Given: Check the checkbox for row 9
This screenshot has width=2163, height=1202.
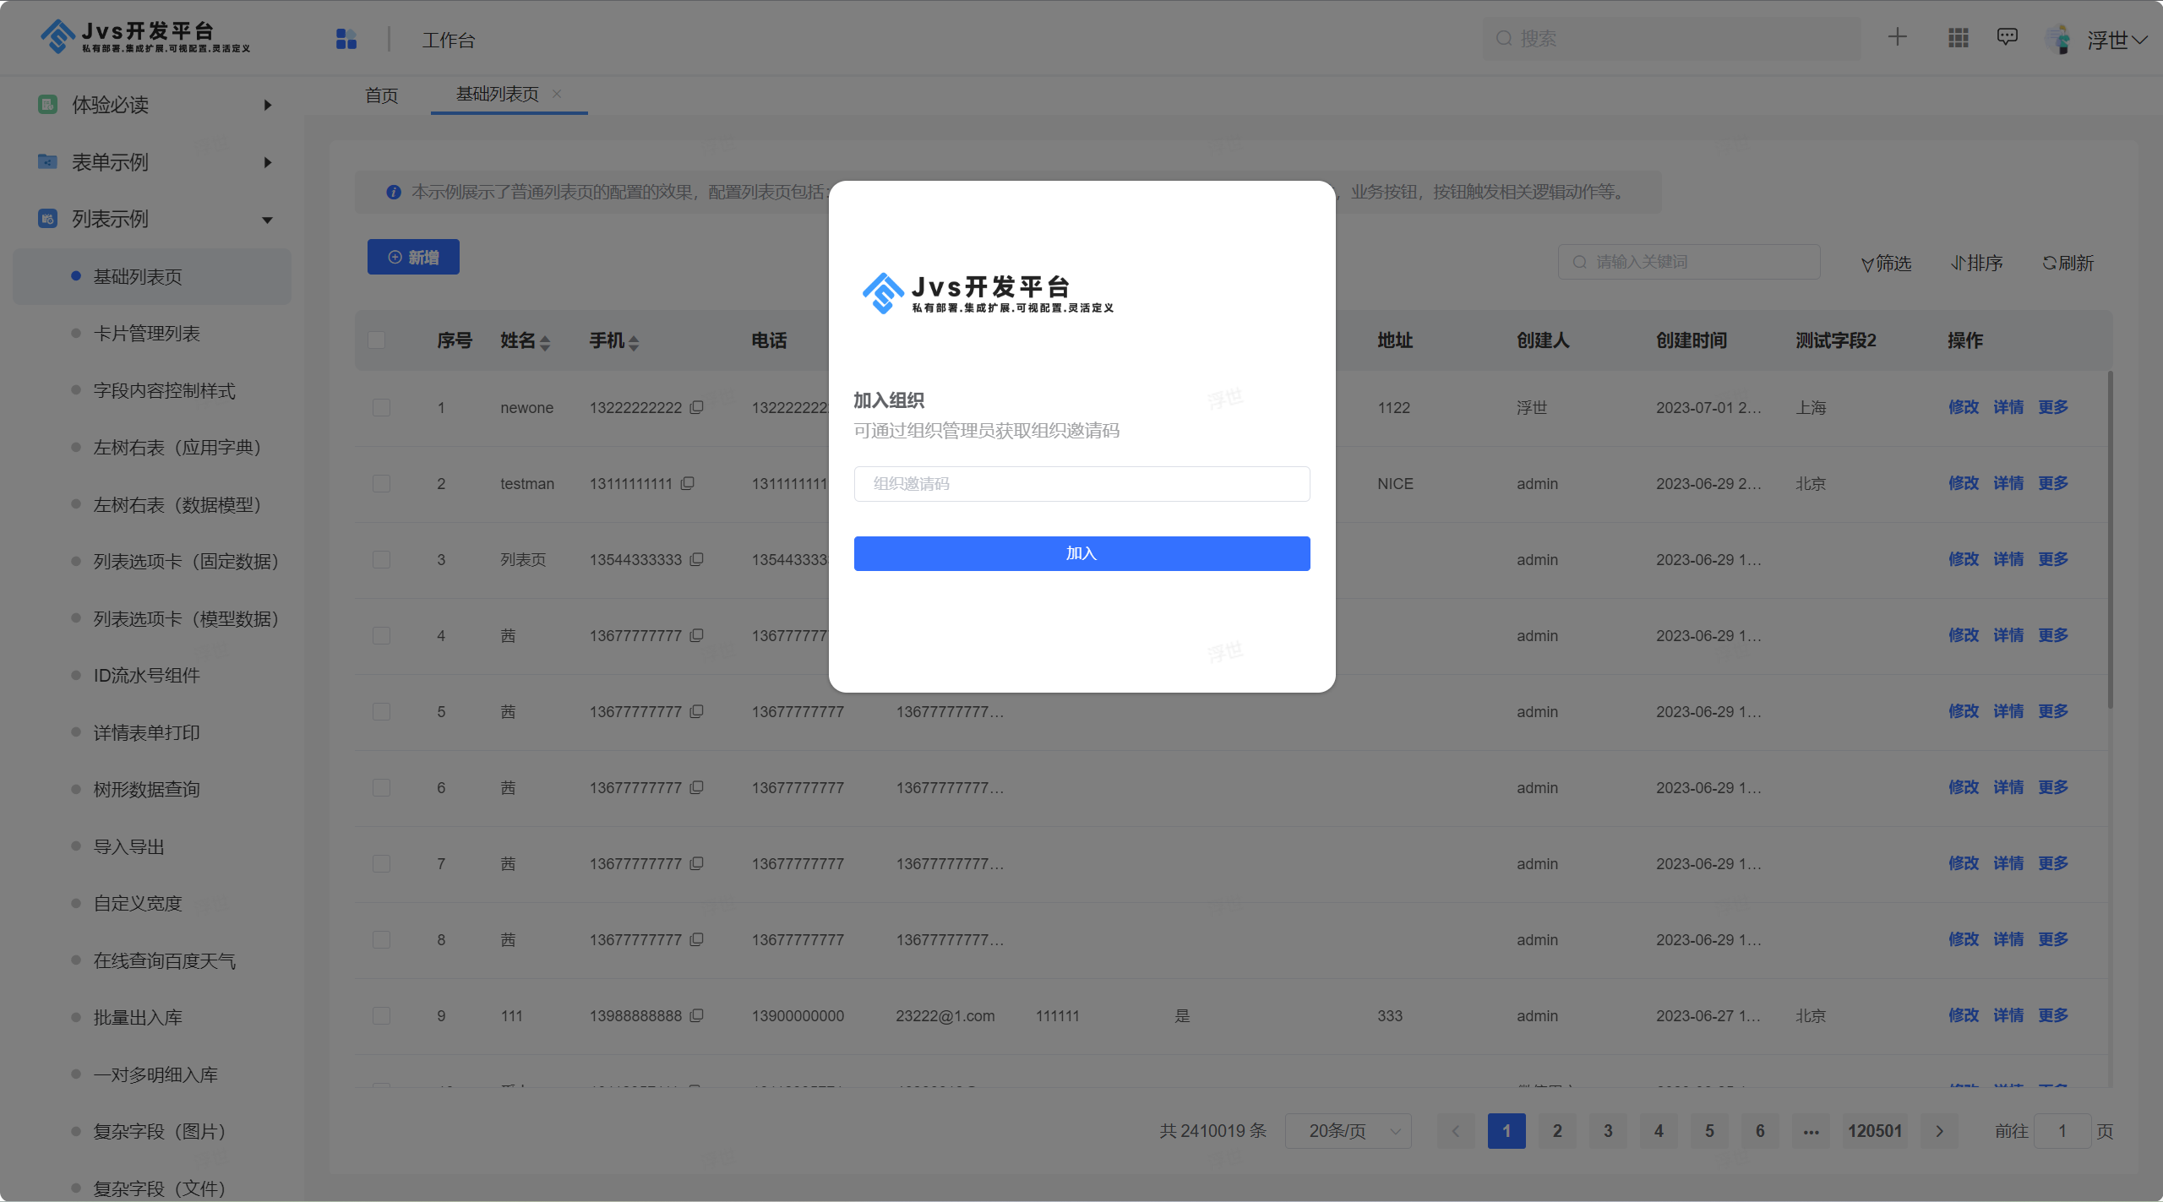Looking at the screenshot, I should (x=382, y=1016).
